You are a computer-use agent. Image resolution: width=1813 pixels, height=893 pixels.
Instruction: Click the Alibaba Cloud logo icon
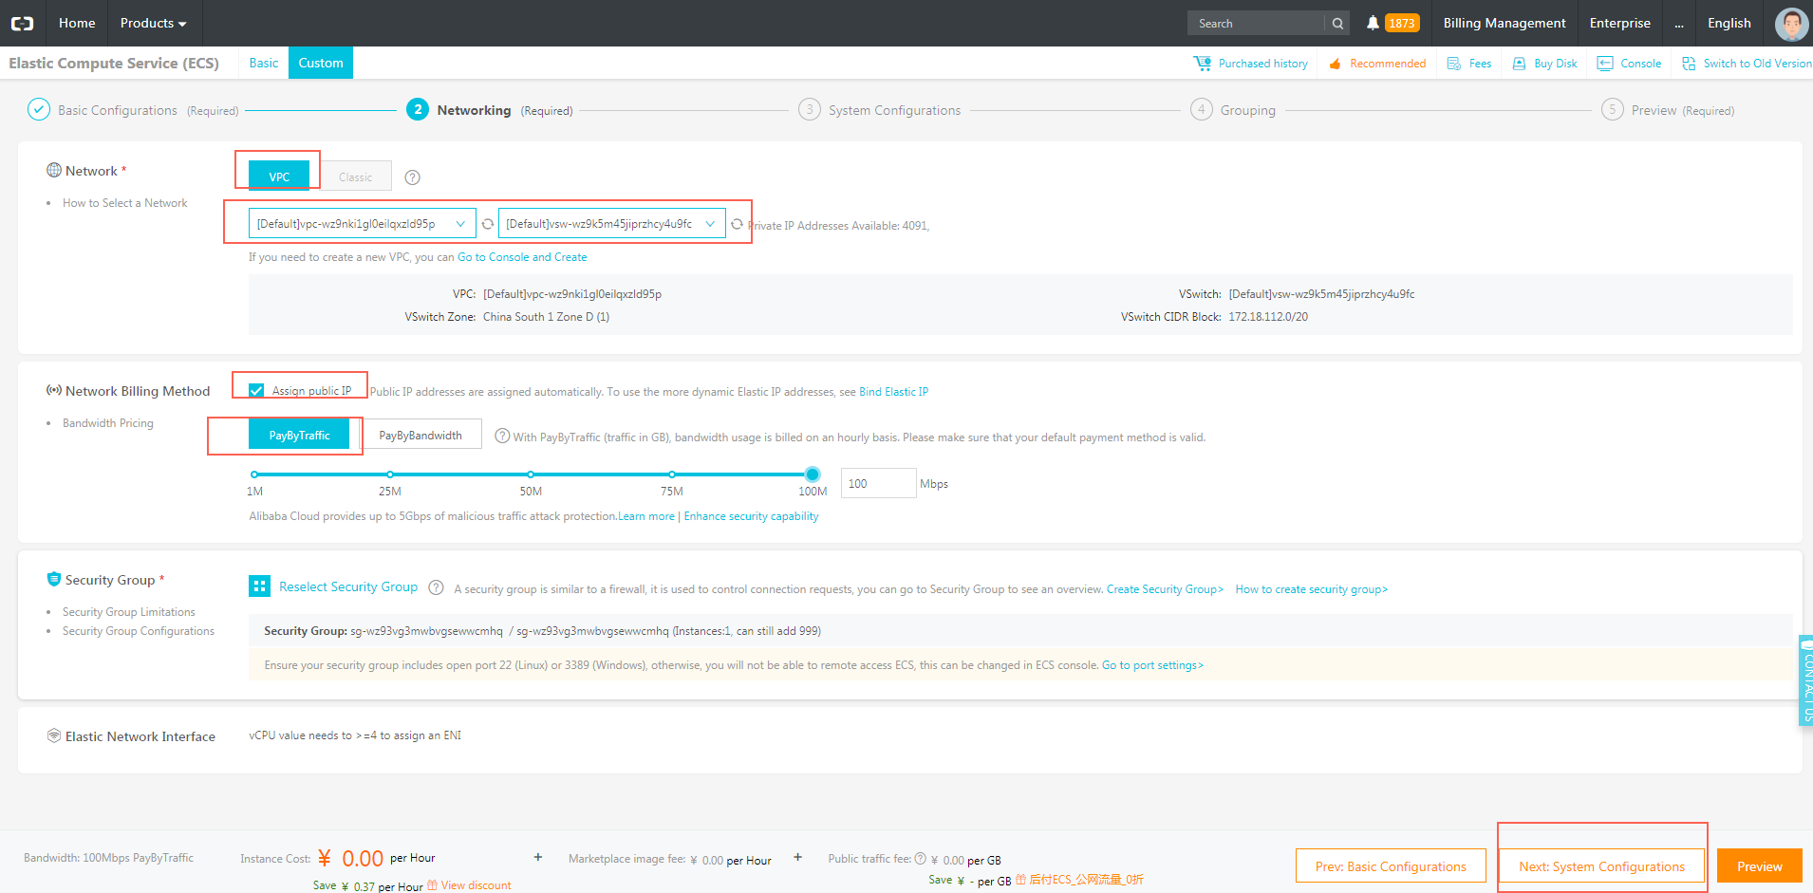[x=22, y=24]
